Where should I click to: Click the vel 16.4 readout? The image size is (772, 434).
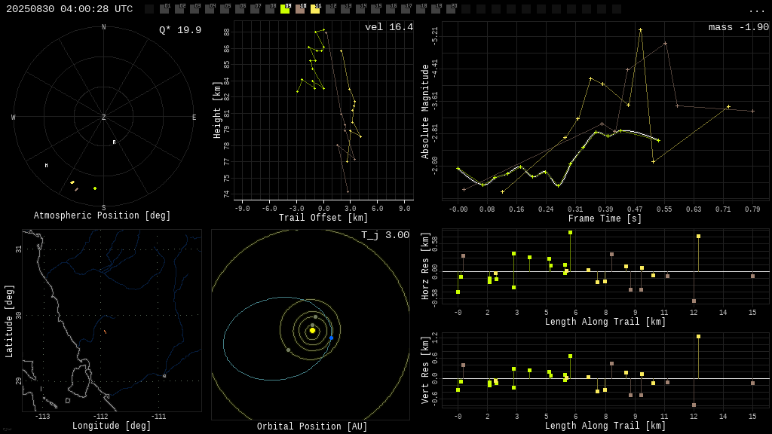(x=389, y=27)
